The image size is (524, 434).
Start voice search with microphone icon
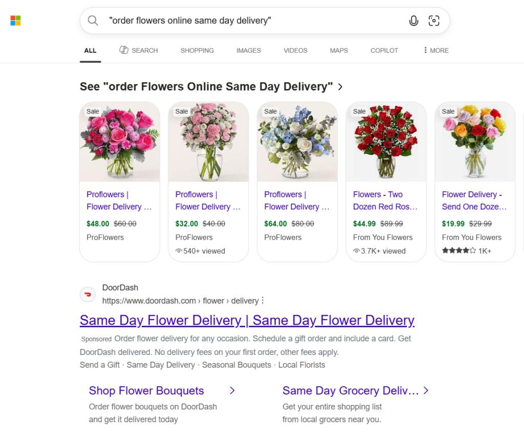pos(413,20)
